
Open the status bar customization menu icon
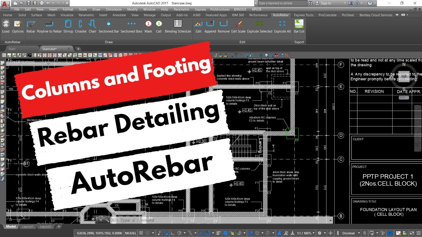(419, 233)
